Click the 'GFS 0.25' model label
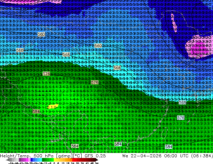213x164 pixels. (x=95, y=156)
